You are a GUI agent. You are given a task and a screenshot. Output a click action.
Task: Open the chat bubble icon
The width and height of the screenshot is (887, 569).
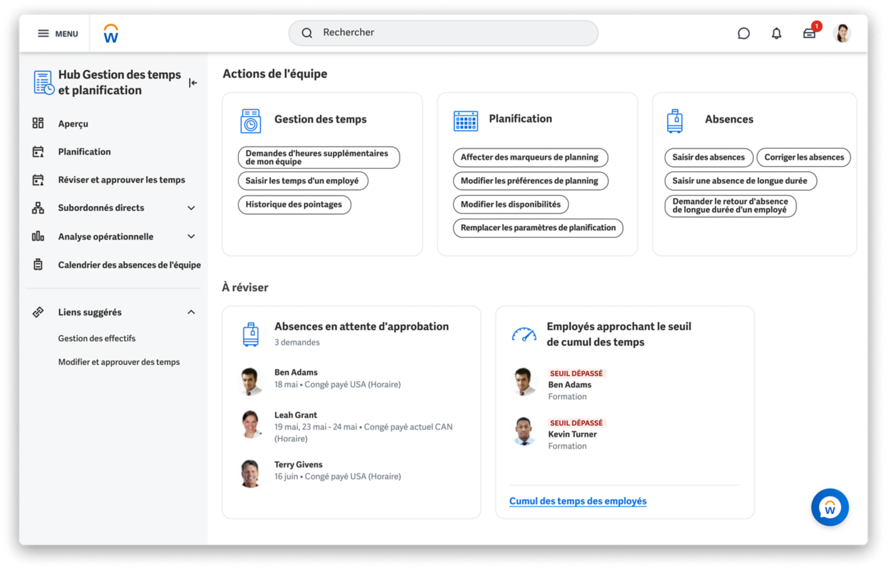pos(743,34)
